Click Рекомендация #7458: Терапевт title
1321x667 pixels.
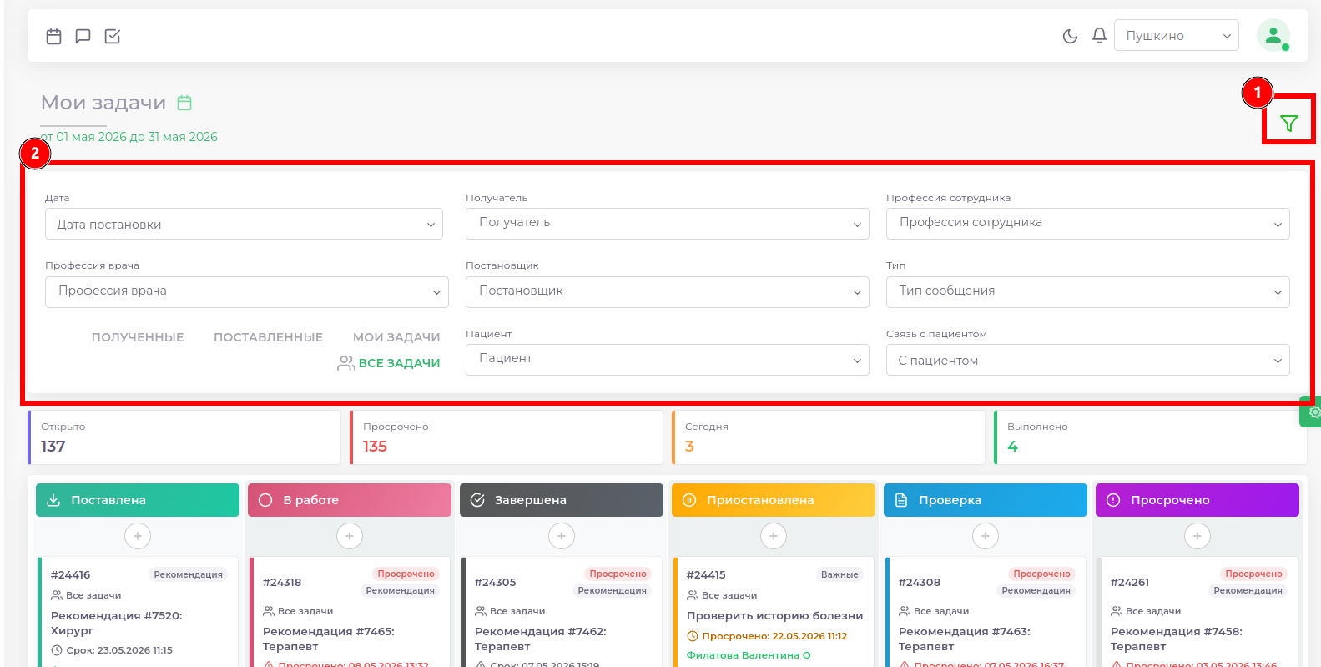coord(1177,639)
